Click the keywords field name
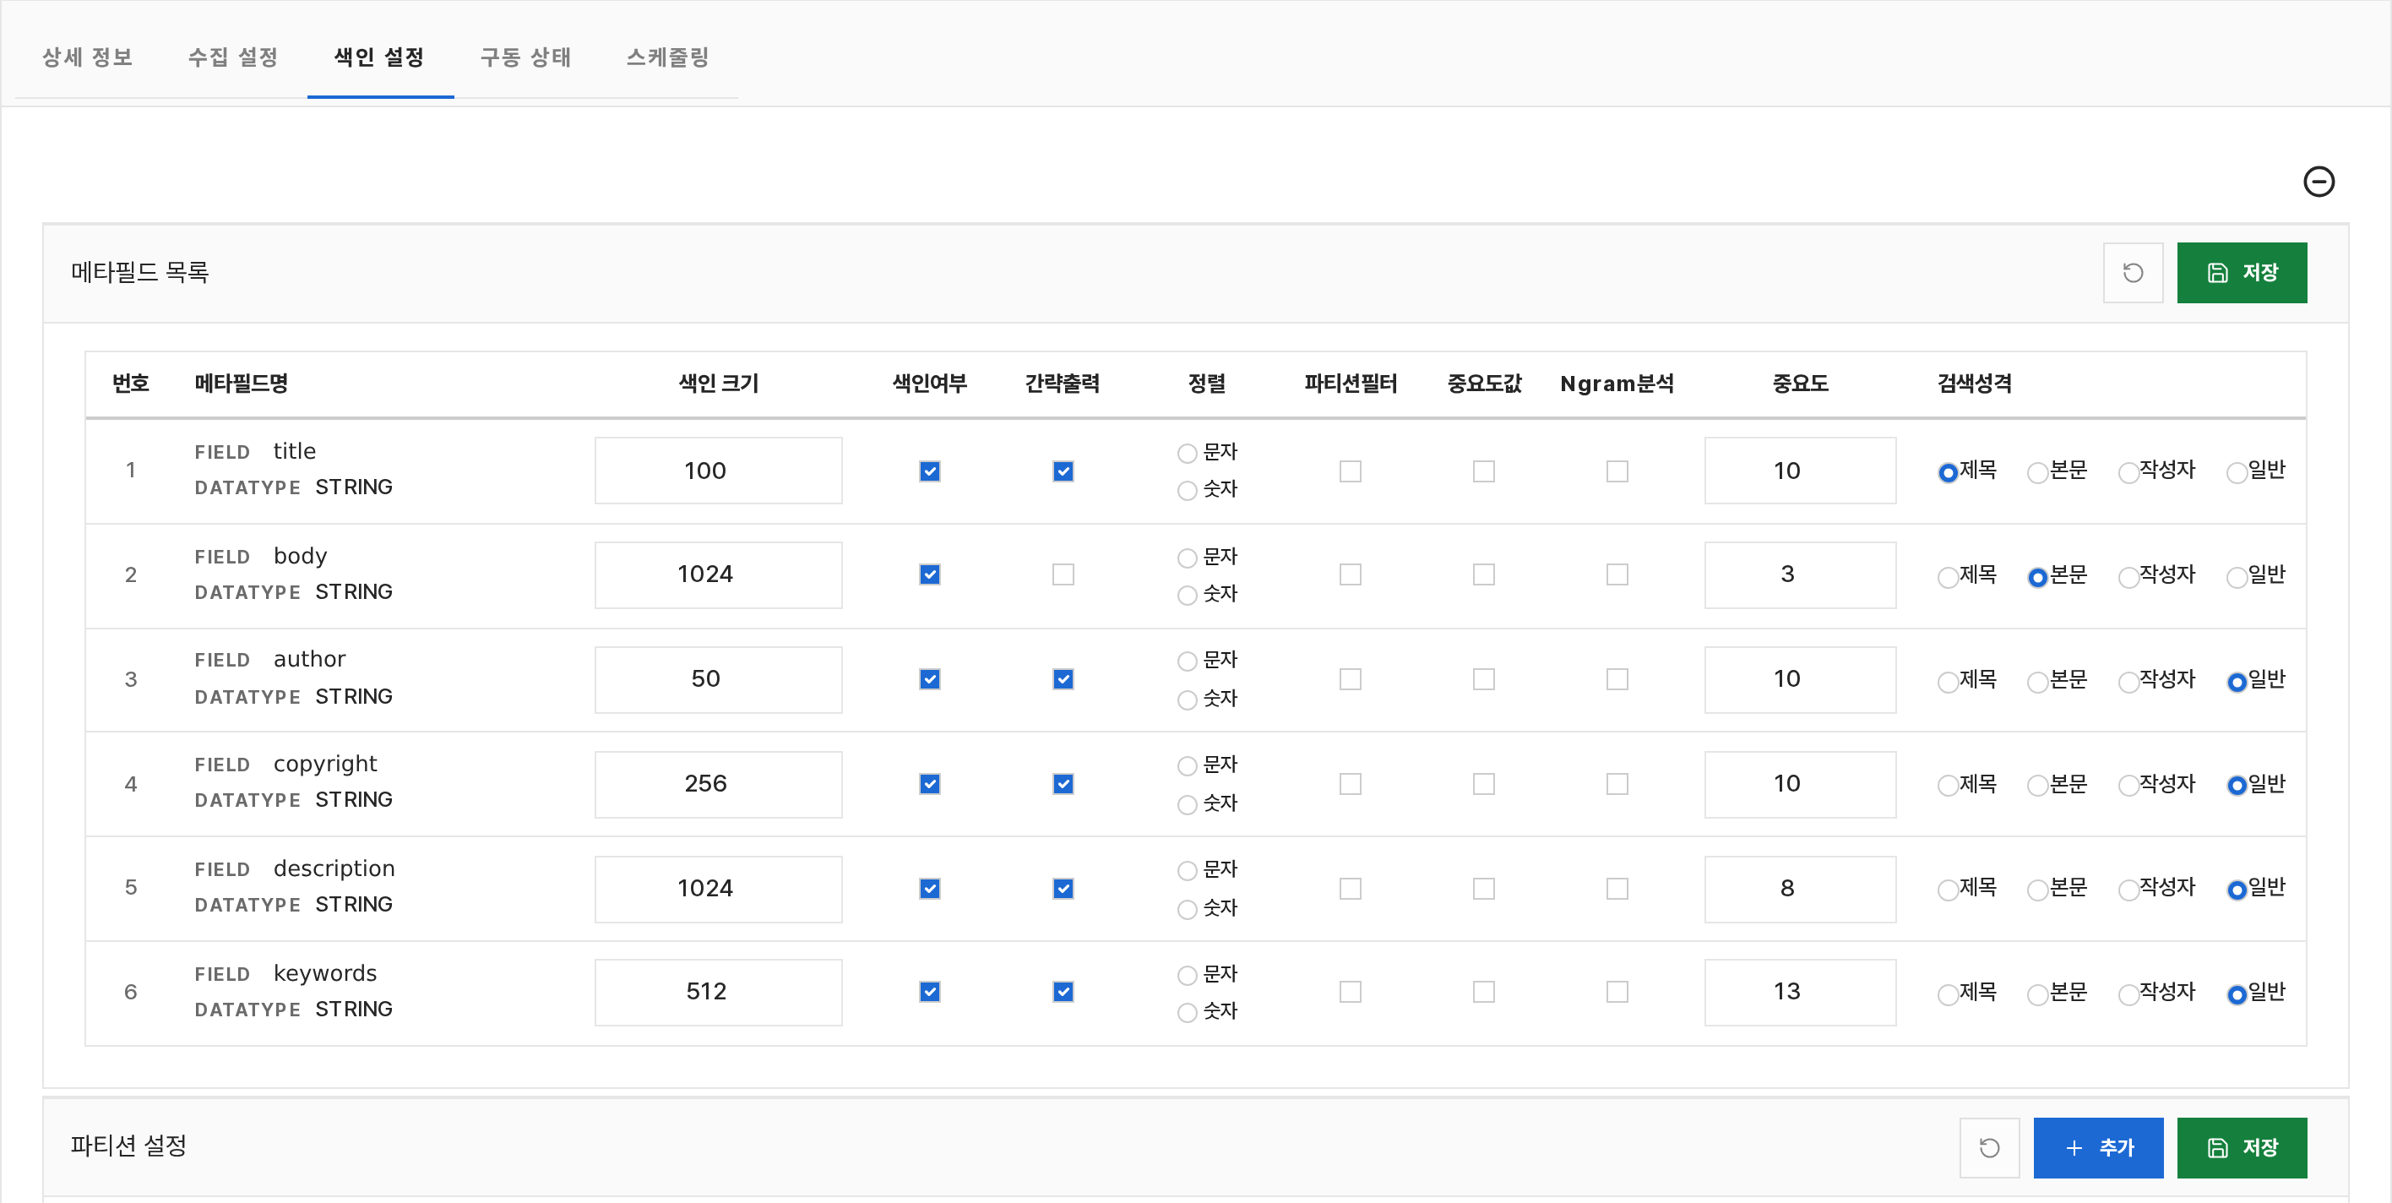 tap(325, 973)
